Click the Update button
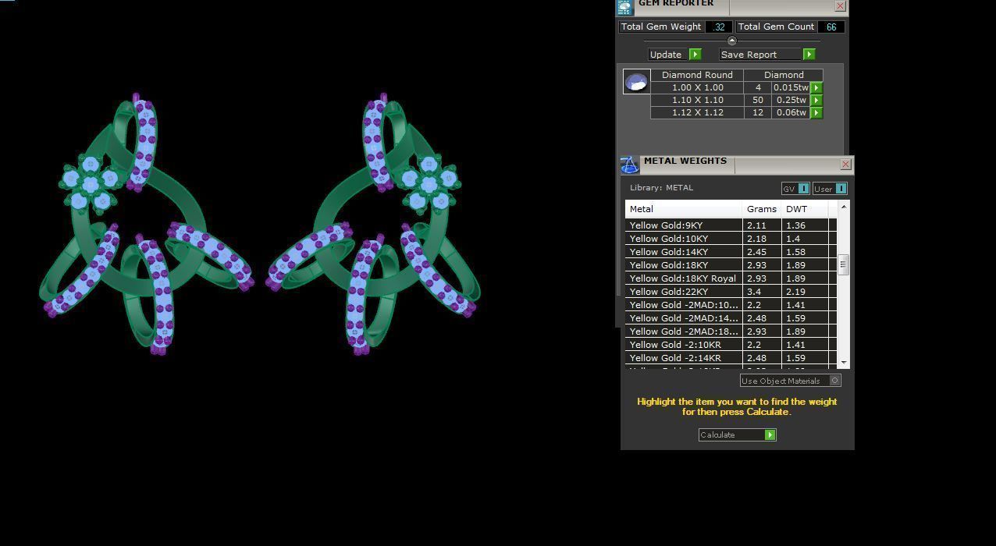996x546 pixels. 669,55
